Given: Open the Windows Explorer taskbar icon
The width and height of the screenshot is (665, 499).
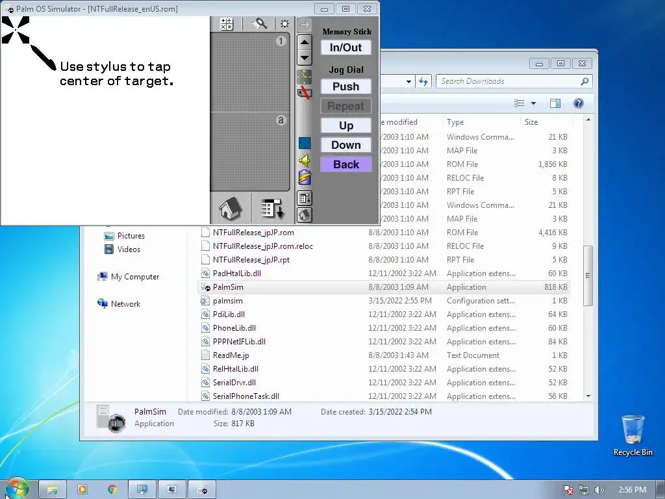Looking at the screenshot, I should click(53, 490).
